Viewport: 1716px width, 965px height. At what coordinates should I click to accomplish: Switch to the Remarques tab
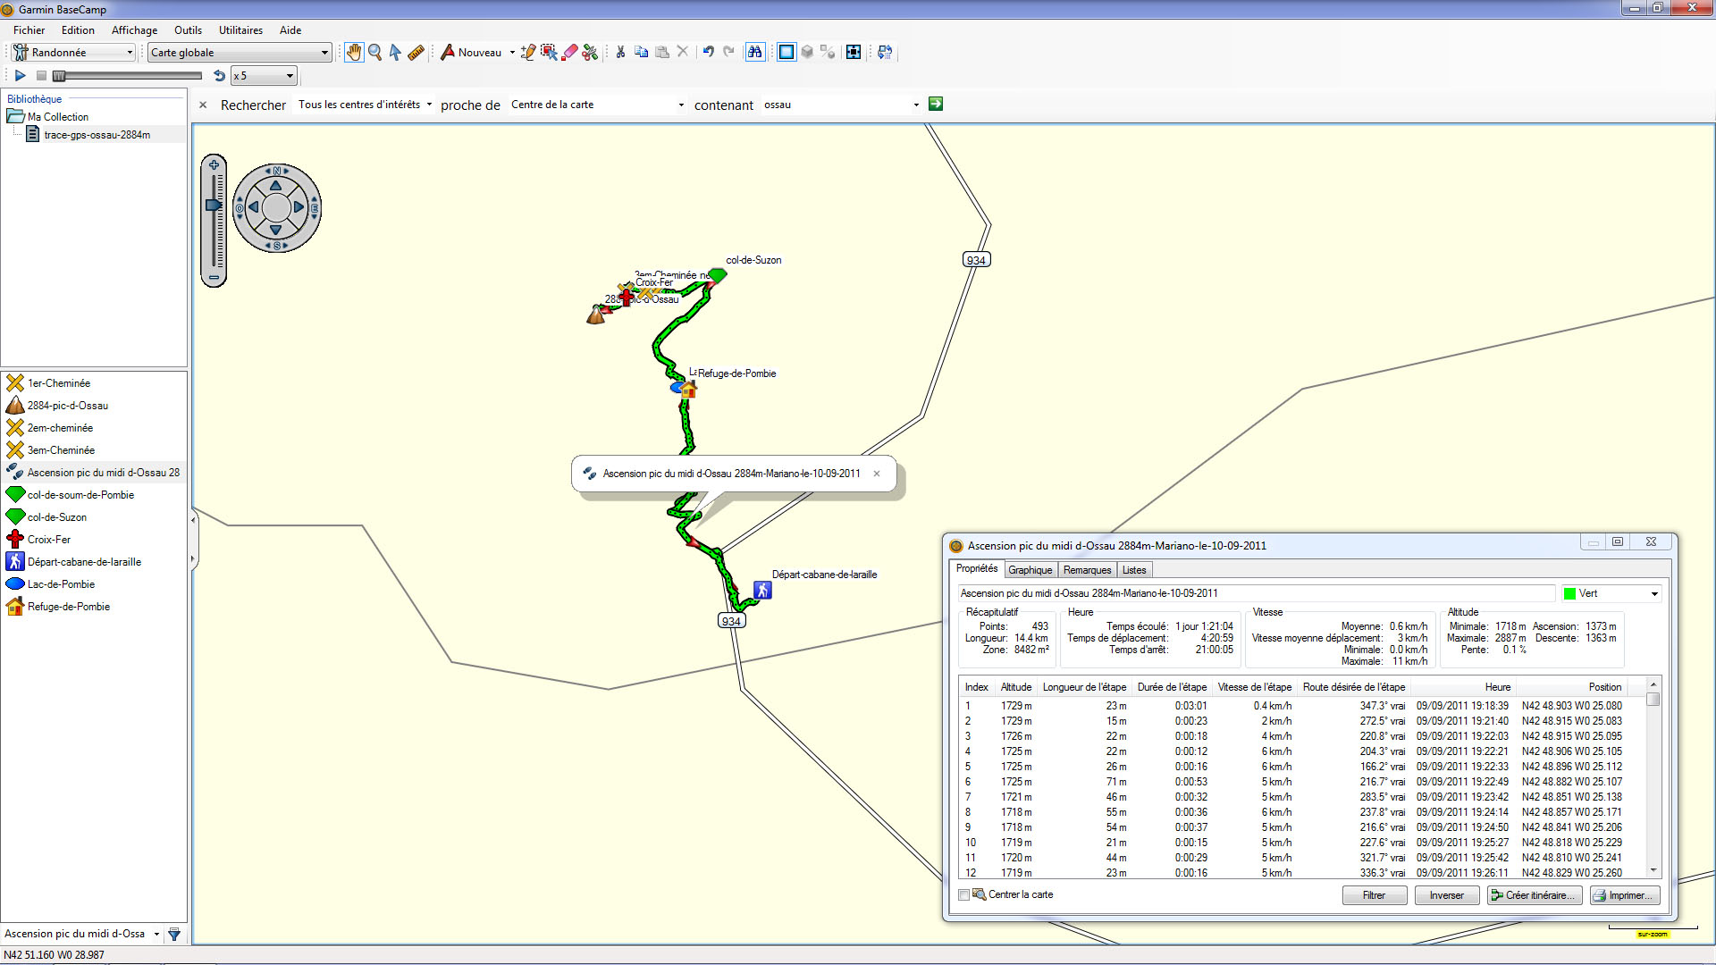click(x=1088, y=570)
